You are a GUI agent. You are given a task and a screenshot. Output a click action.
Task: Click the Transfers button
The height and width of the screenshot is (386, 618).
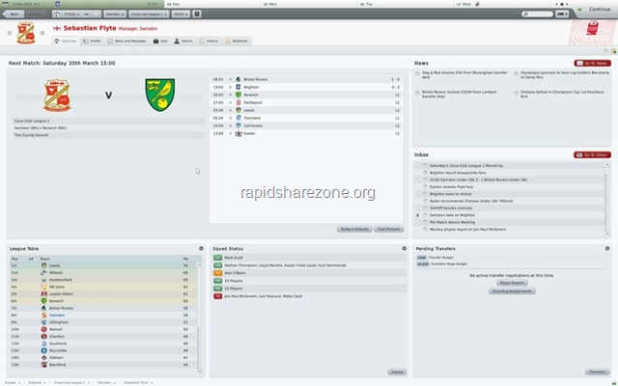[x=597, y=372]
